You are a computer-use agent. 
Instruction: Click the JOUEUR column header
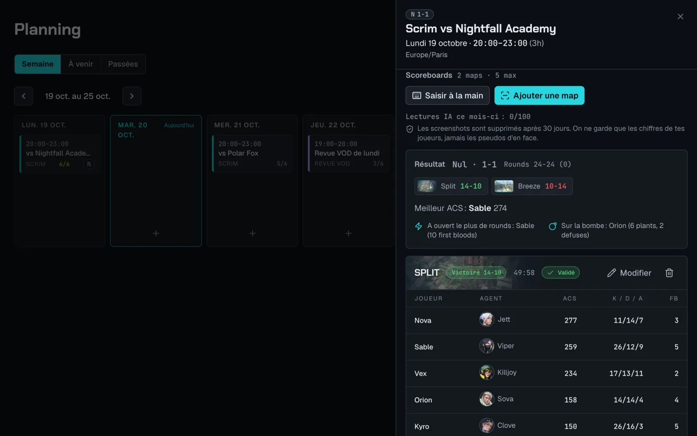pyautogui.click(x=429, y=299)
